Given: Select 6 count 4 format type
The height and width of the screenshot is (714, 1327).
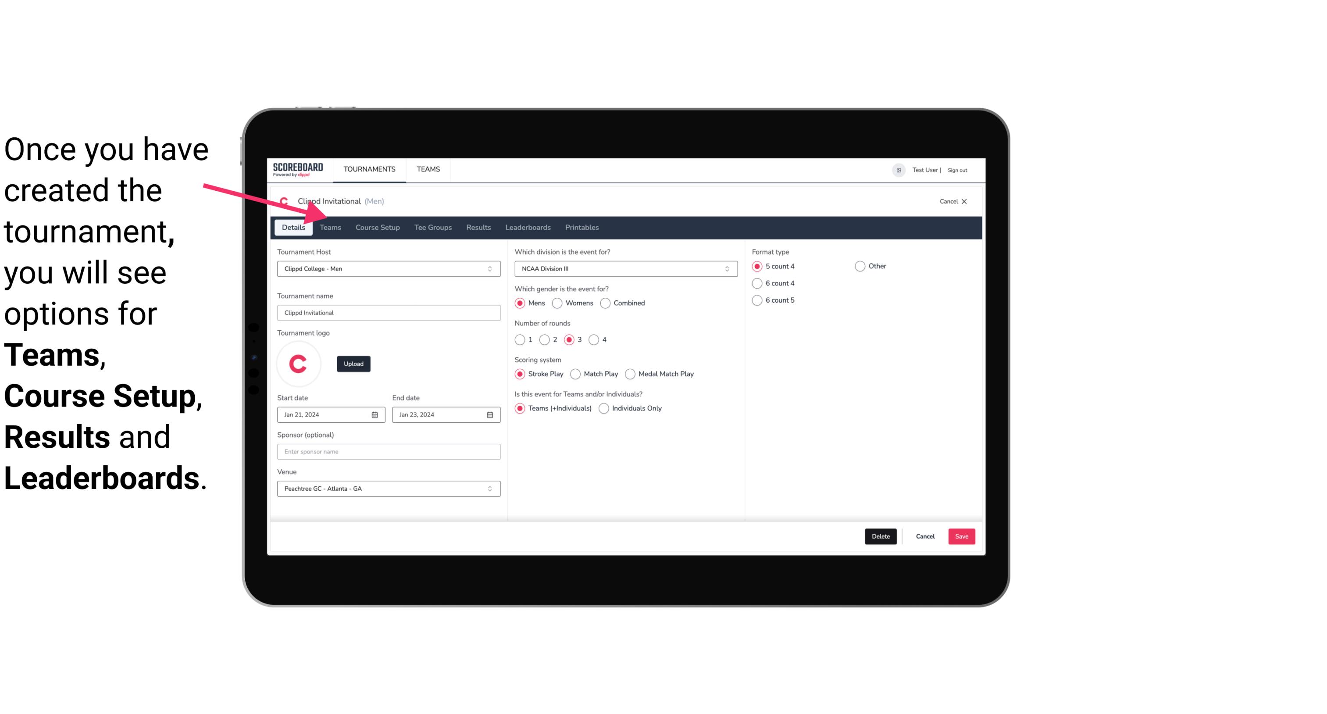Looking at the screenshot, I should coord(757,283).
